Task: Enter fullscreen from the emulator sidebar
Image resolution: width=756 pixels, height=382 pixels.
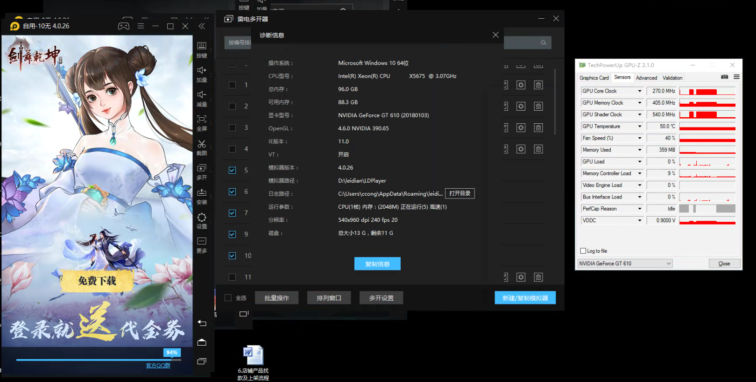Action: point(202,120)
